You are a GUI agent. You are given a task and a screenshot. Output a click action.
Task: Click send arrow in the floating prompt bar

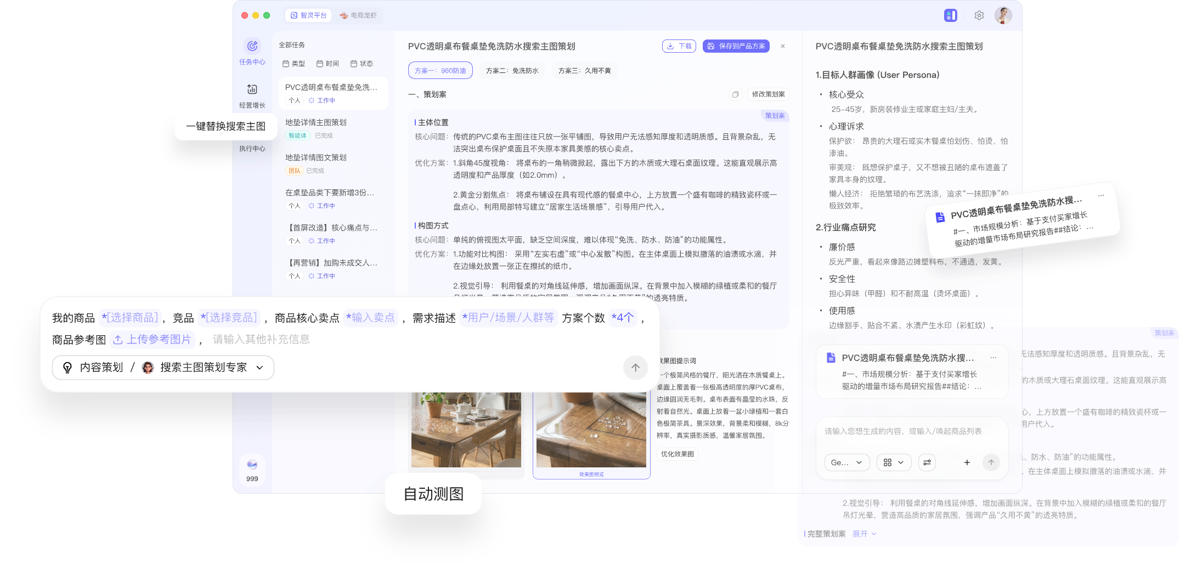point(635,368)
